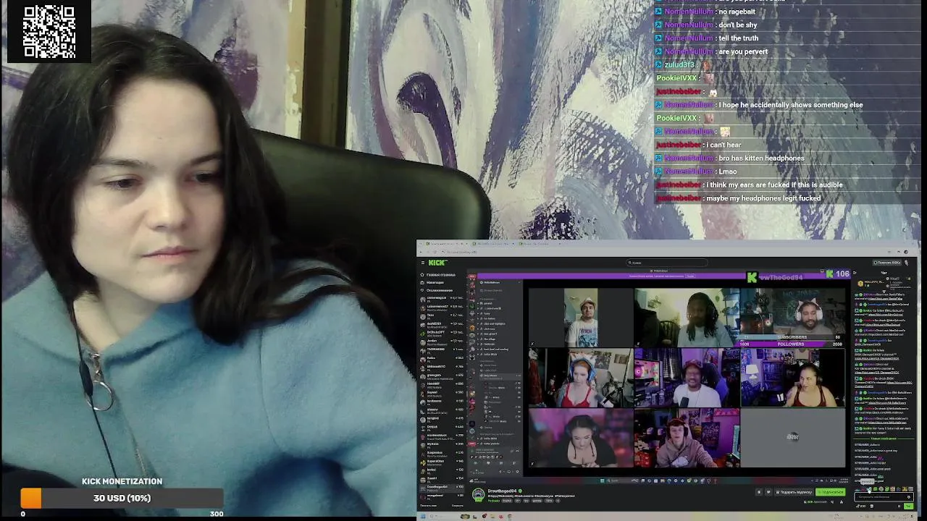The width and height of the screenshot is (927, 521).
Task: Click the green send button under the chat input
Action: pos(908,506)
